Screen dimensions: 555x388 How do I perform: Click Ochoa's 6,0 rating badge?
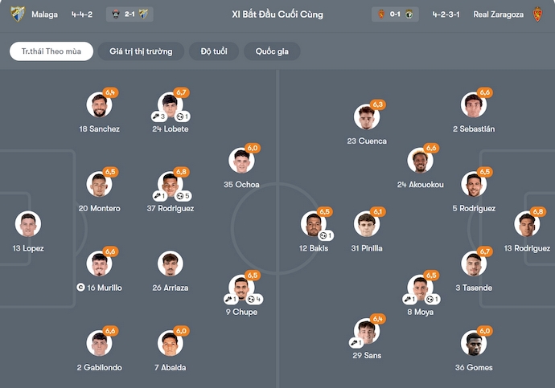pyautogui.click(x=253, y=148)
